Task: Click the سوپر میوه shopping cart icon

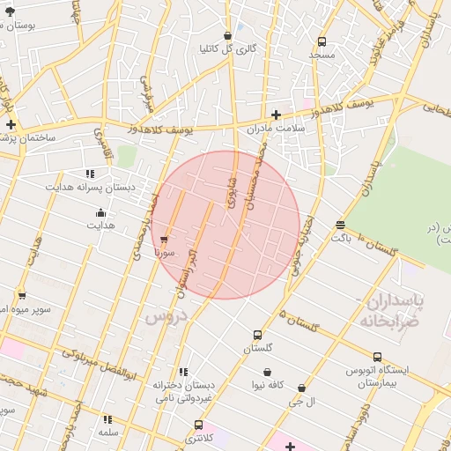Action: coord(22,295)
